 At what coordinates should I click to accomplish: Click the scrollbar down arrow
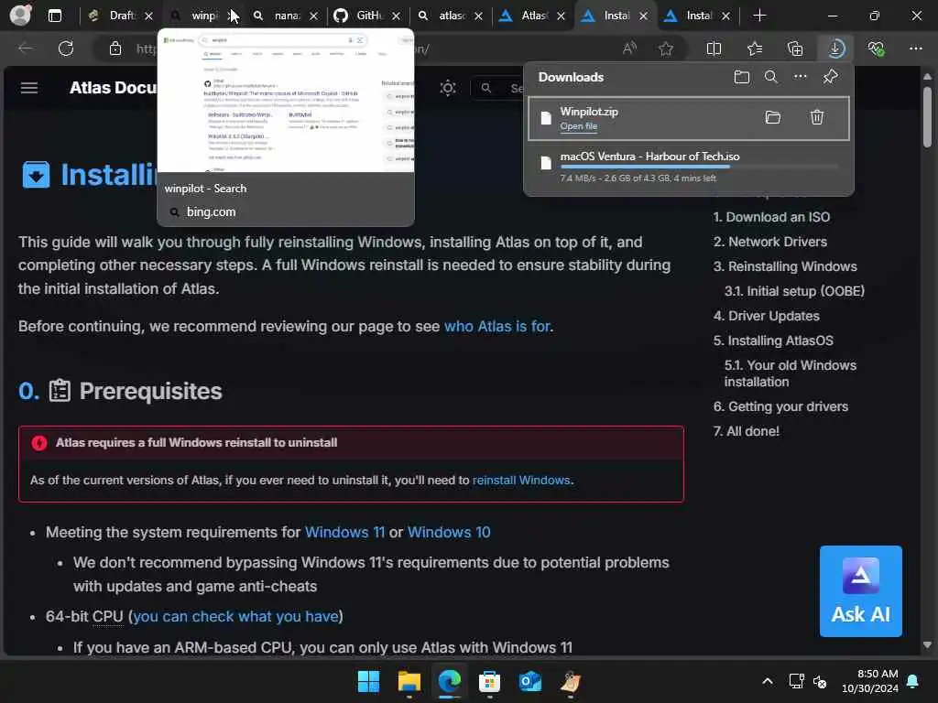927,645
